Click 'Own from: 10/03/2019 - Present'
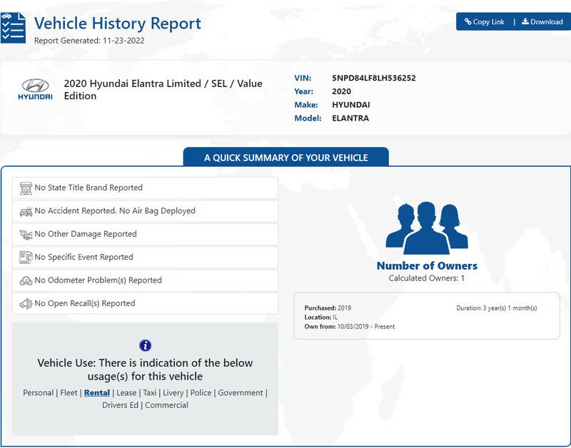The image size is (571, 448). [x=350, y=327]
